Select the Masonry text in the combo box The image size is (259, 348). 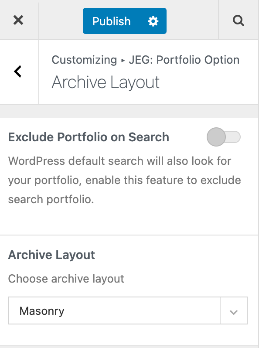(42, 311)
